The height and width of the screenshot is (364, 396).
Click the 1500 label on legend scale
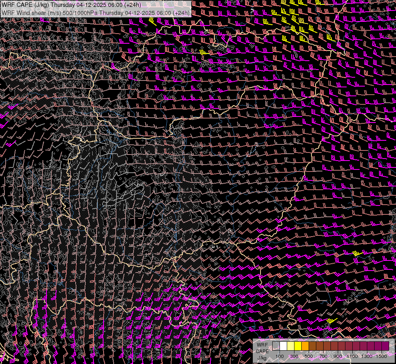(x=381, y=356)
